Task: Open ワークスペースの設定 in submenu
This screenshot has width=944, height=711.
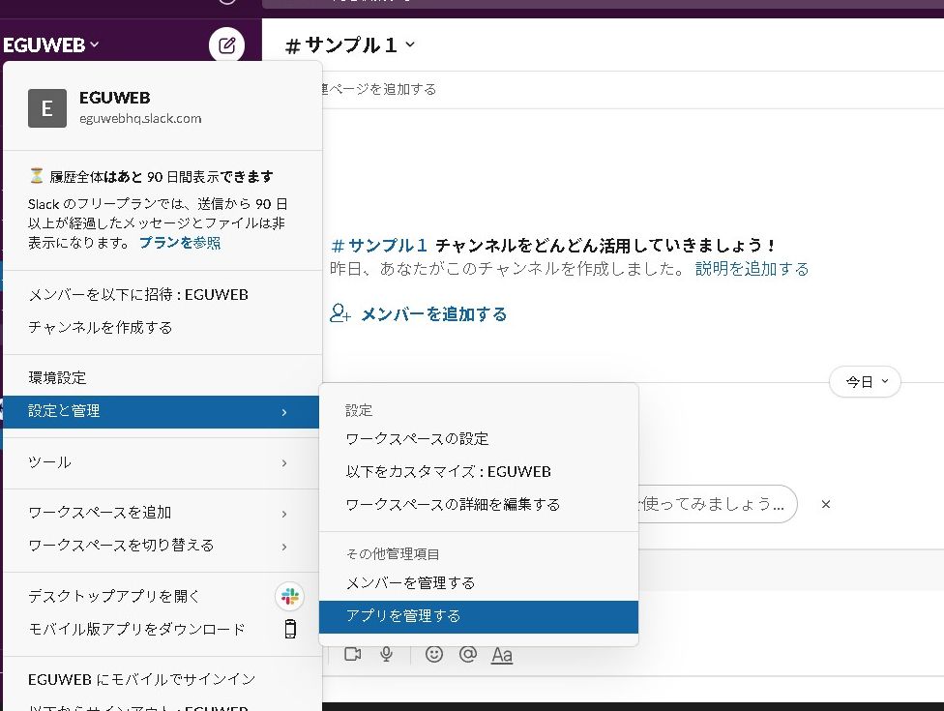Action: click(x=479, y=439)
